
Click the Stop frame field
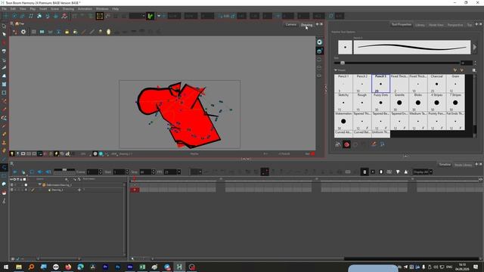click(x=145, y=172)
